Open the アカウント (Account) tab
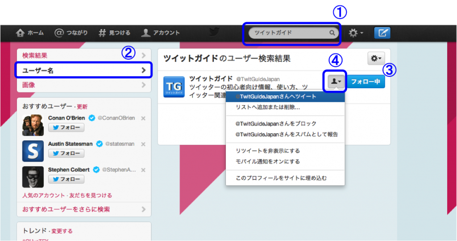 coord(160,33)
